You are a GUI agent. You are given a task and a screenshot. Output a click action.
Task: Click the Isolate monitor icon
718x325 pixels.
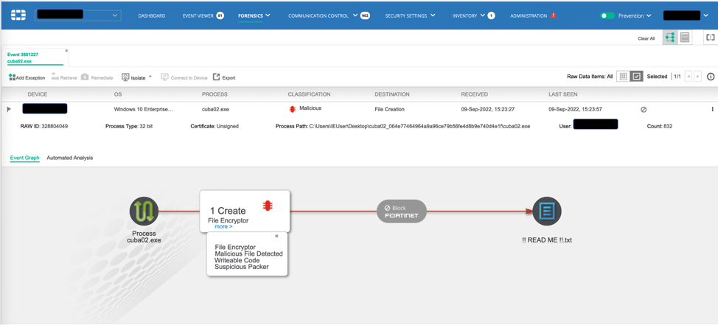point(125,77)
